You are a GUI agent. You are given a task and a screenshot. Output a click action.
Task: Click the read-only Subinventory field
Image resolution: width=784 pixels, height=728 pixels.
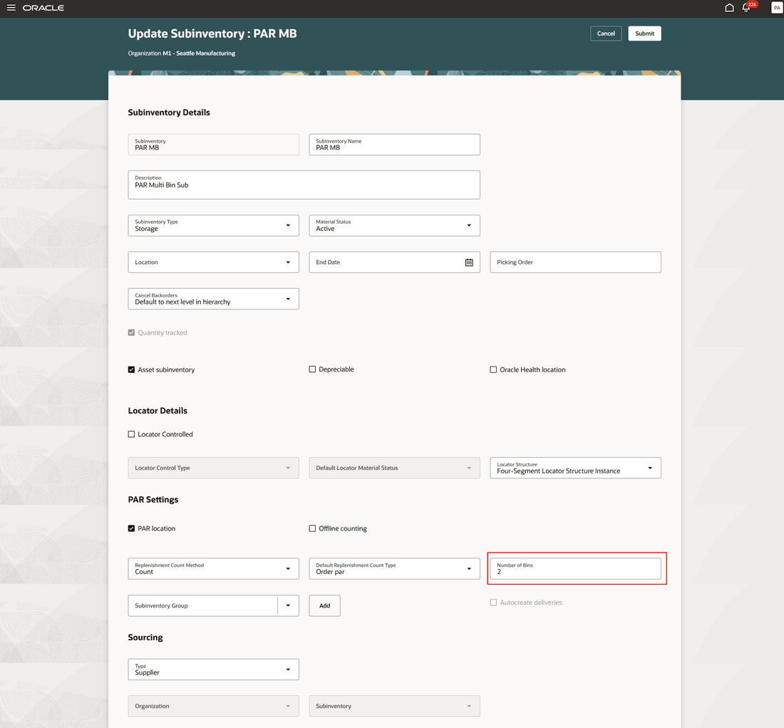pyautogui.click(x=214, y=145)
